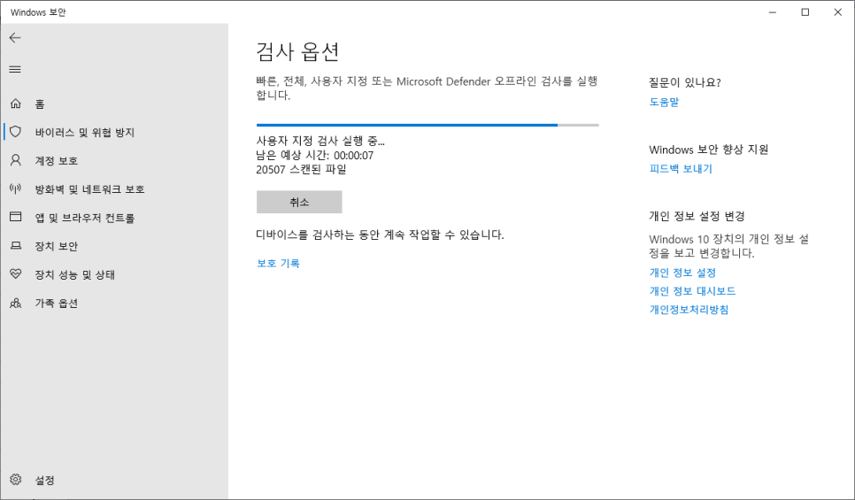This screenshot has width=855, height=500.
Task: Click 개인 정보 설정 변경 heading
Action: click(x=697, y=216)
